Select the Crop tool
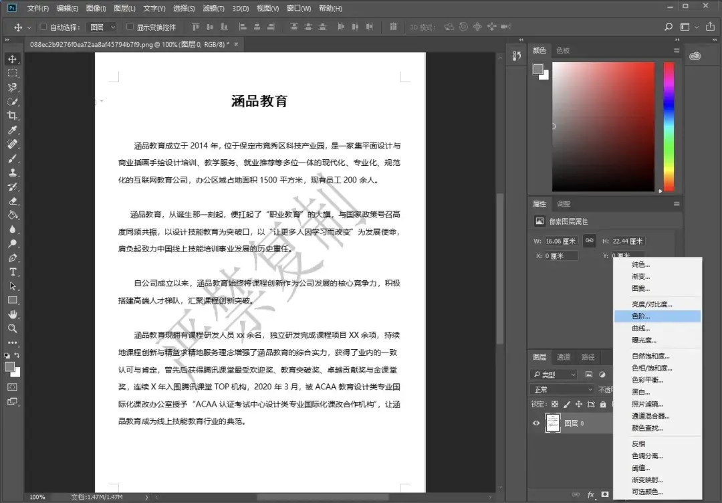722x503 pixels. pyautogui.click(x=12, y=115)
